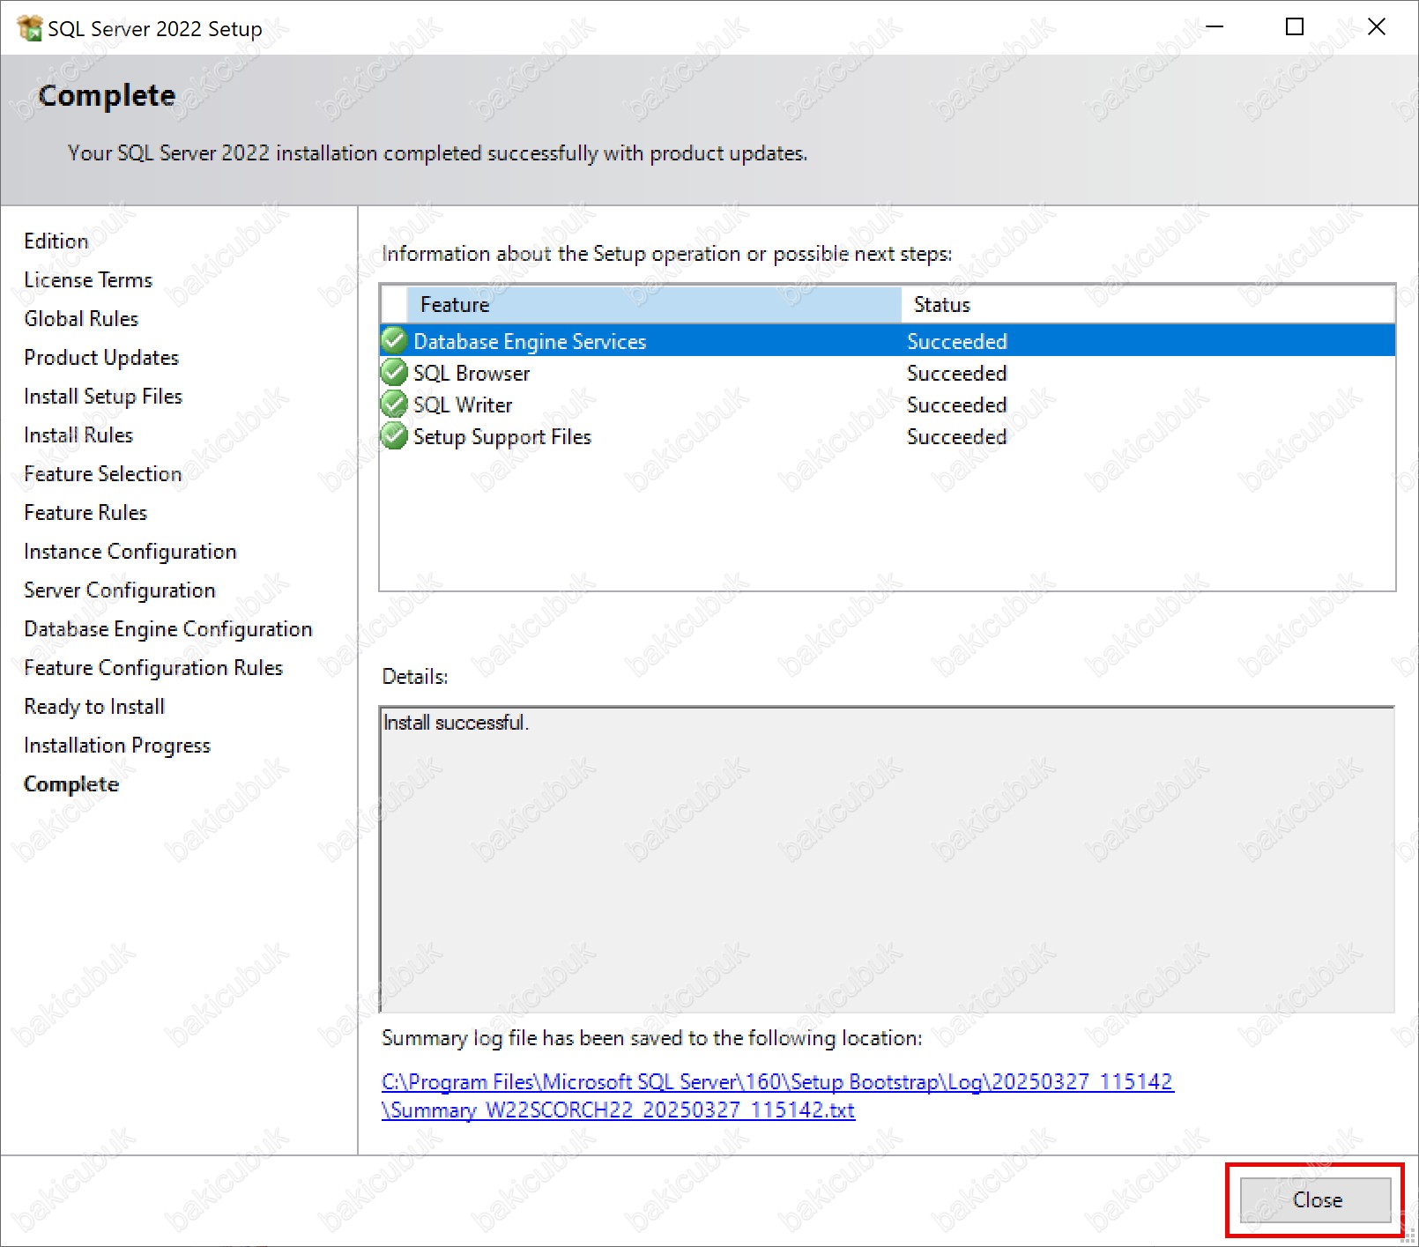This screenshot has height=1247, width=1419.
Task: Select the Database Engine Services row
Action: [888, 341]
